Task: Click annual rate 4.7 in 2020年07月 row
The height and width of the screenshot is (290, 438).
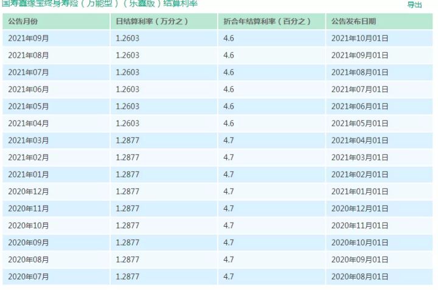Action: (x=229, y=277)
